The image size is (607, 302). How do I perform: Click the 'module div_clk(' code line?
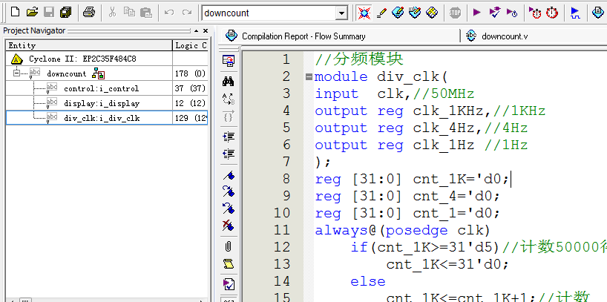point(381,76)
